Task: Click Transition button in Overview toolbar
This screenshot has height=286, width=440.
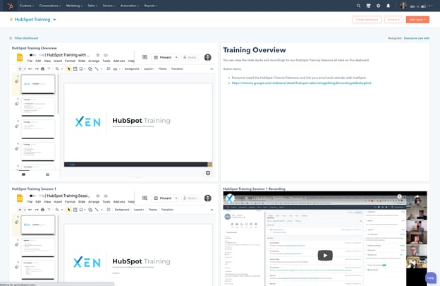Action: 177,68
